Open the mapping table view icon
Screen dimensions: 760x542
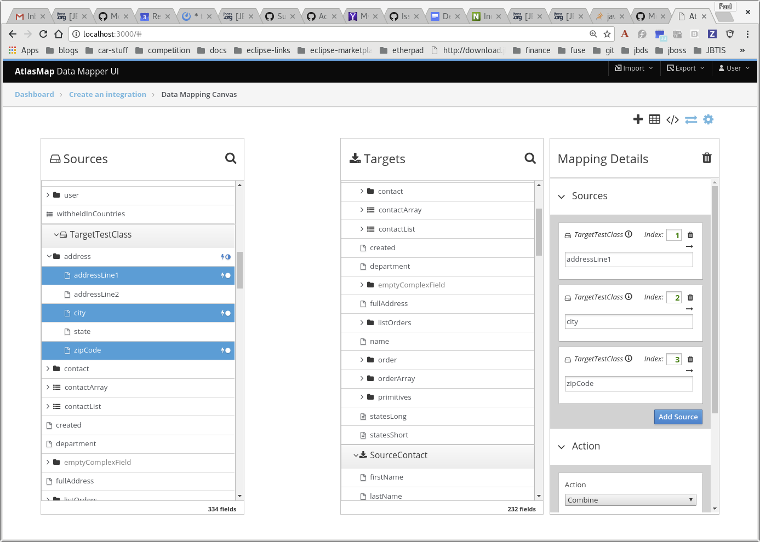(654, 119)
